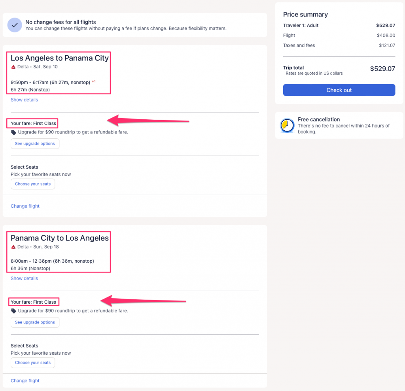Click the $529.07 Trip total amount
This screenshot has width=405, height=391.
382,69
